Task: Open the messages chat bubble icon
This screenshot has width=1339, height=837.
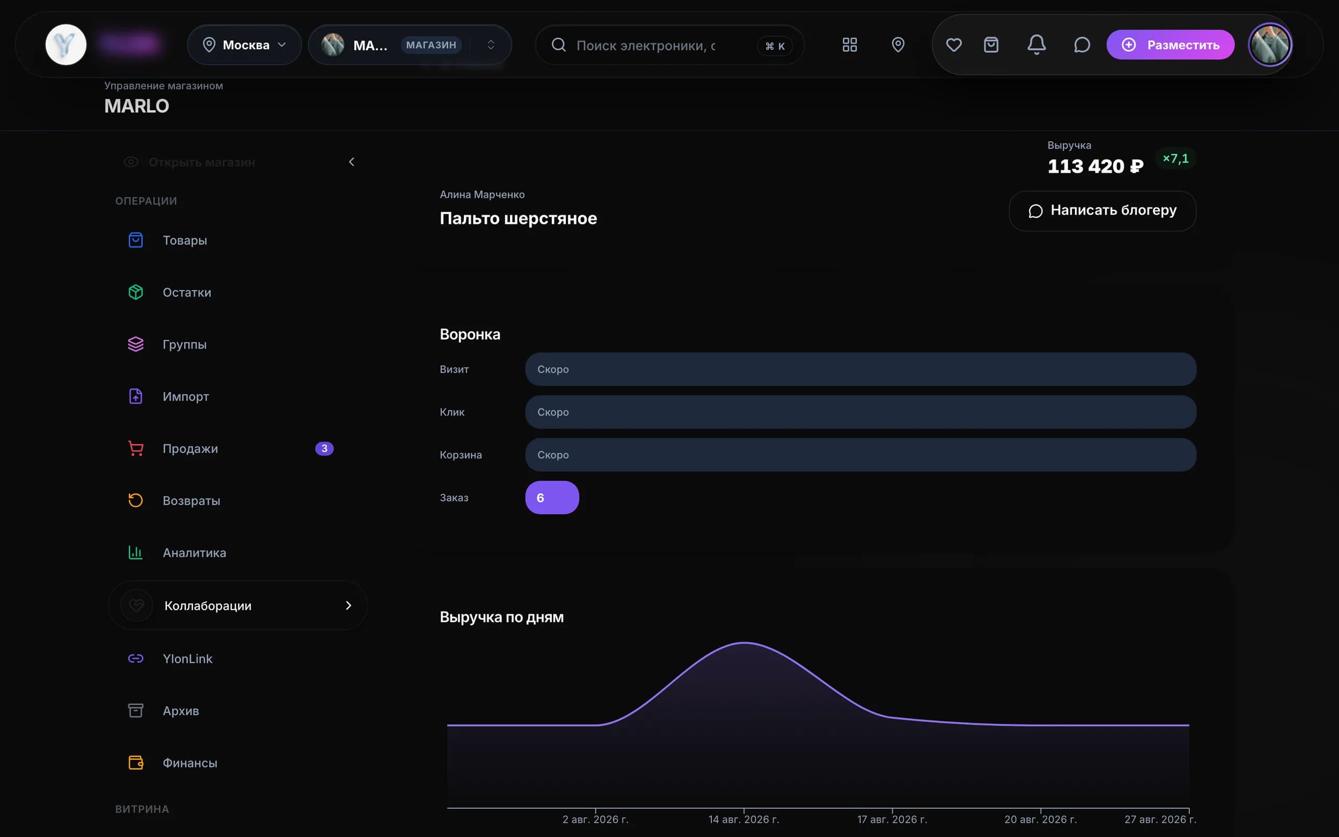Action: click(1082, 45)
